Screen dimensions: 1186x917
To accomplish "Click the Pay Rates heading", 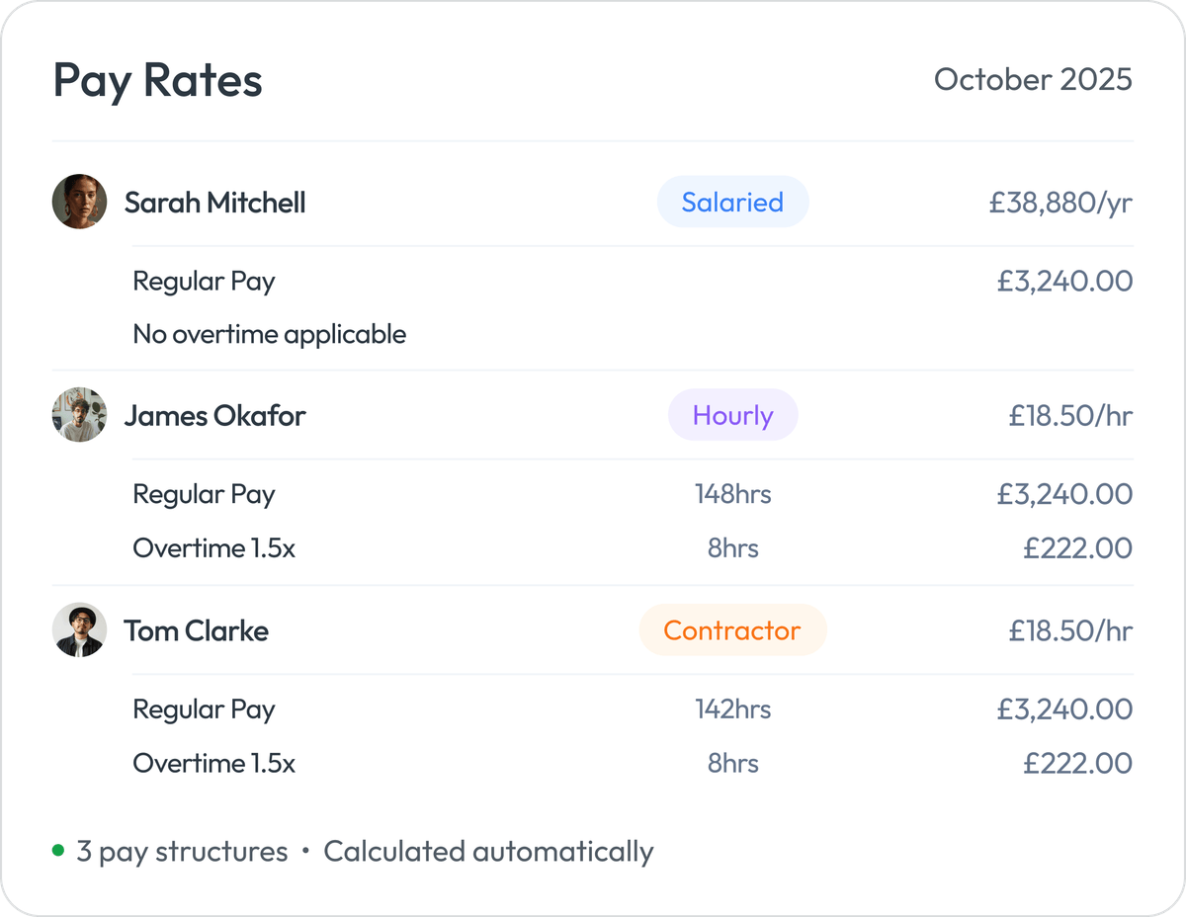I will click(x=158, y=80).
